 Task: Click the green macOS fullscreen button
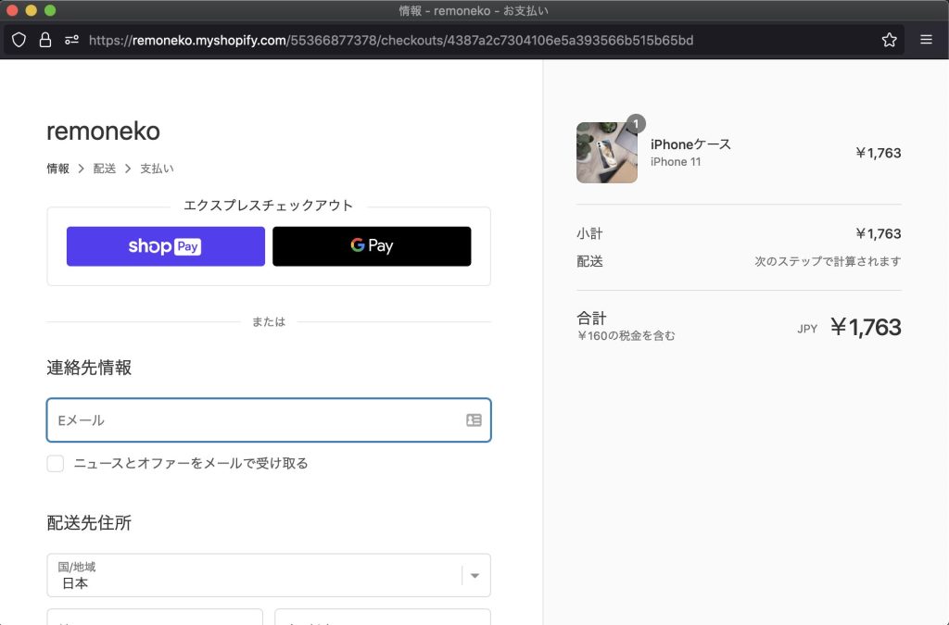[50, 10]
